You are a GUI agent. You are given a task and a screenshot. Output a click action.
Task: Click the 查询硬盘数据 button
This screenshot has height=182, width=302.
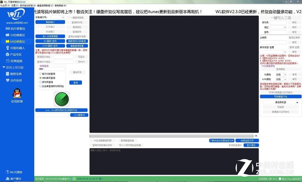coord(127,141)
